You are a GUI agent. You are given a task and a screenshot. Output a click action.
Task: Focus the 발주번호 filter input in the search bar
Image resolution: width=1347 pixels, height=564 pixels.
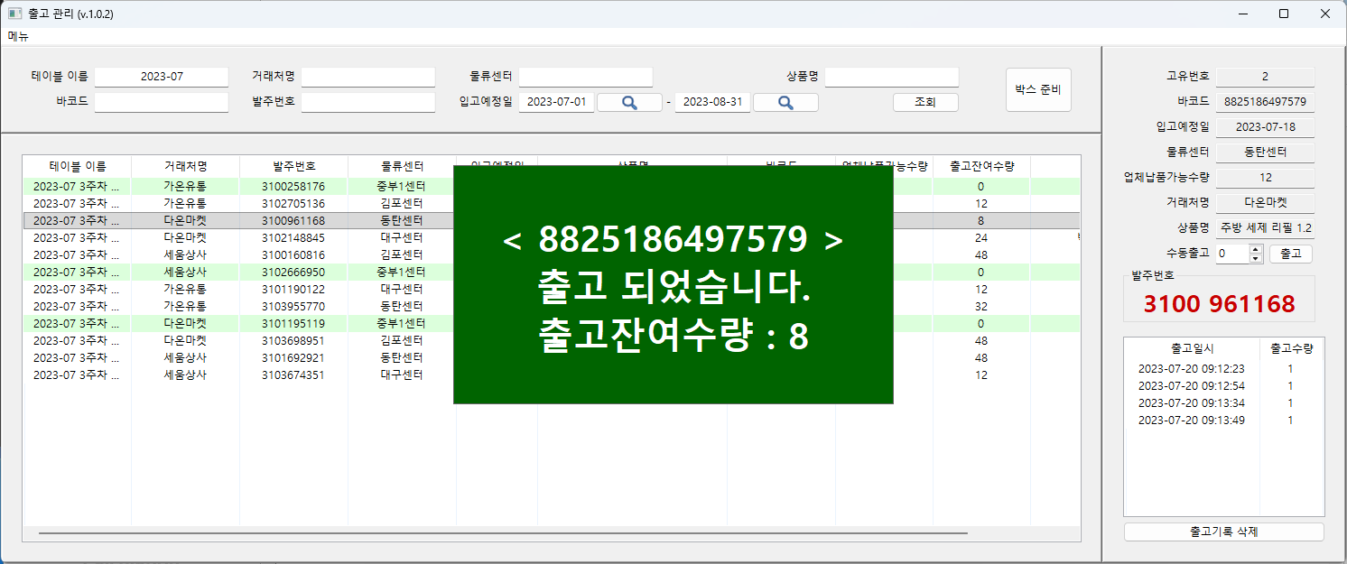368,102
